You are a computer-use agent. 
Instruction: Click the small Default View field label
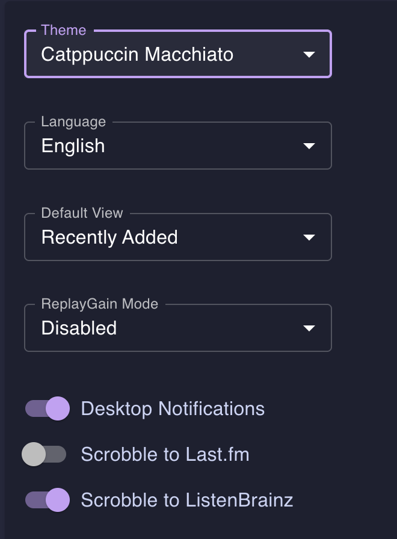82,213
